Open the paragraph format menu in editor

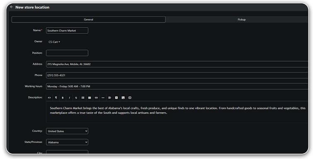56,98
